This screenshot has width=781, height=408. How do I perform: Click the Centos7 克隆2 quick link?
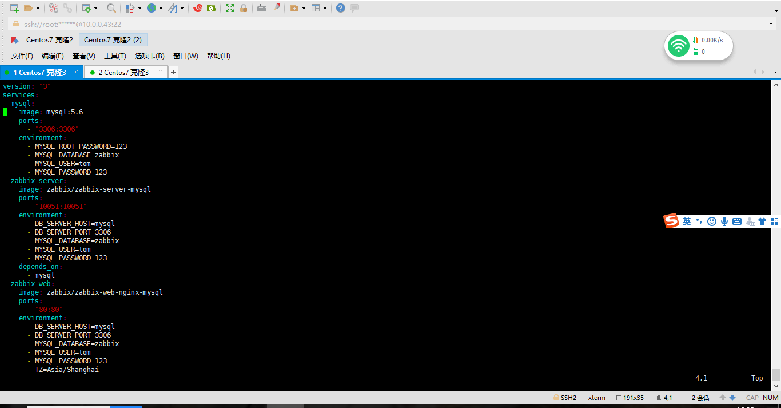point(50,40)
